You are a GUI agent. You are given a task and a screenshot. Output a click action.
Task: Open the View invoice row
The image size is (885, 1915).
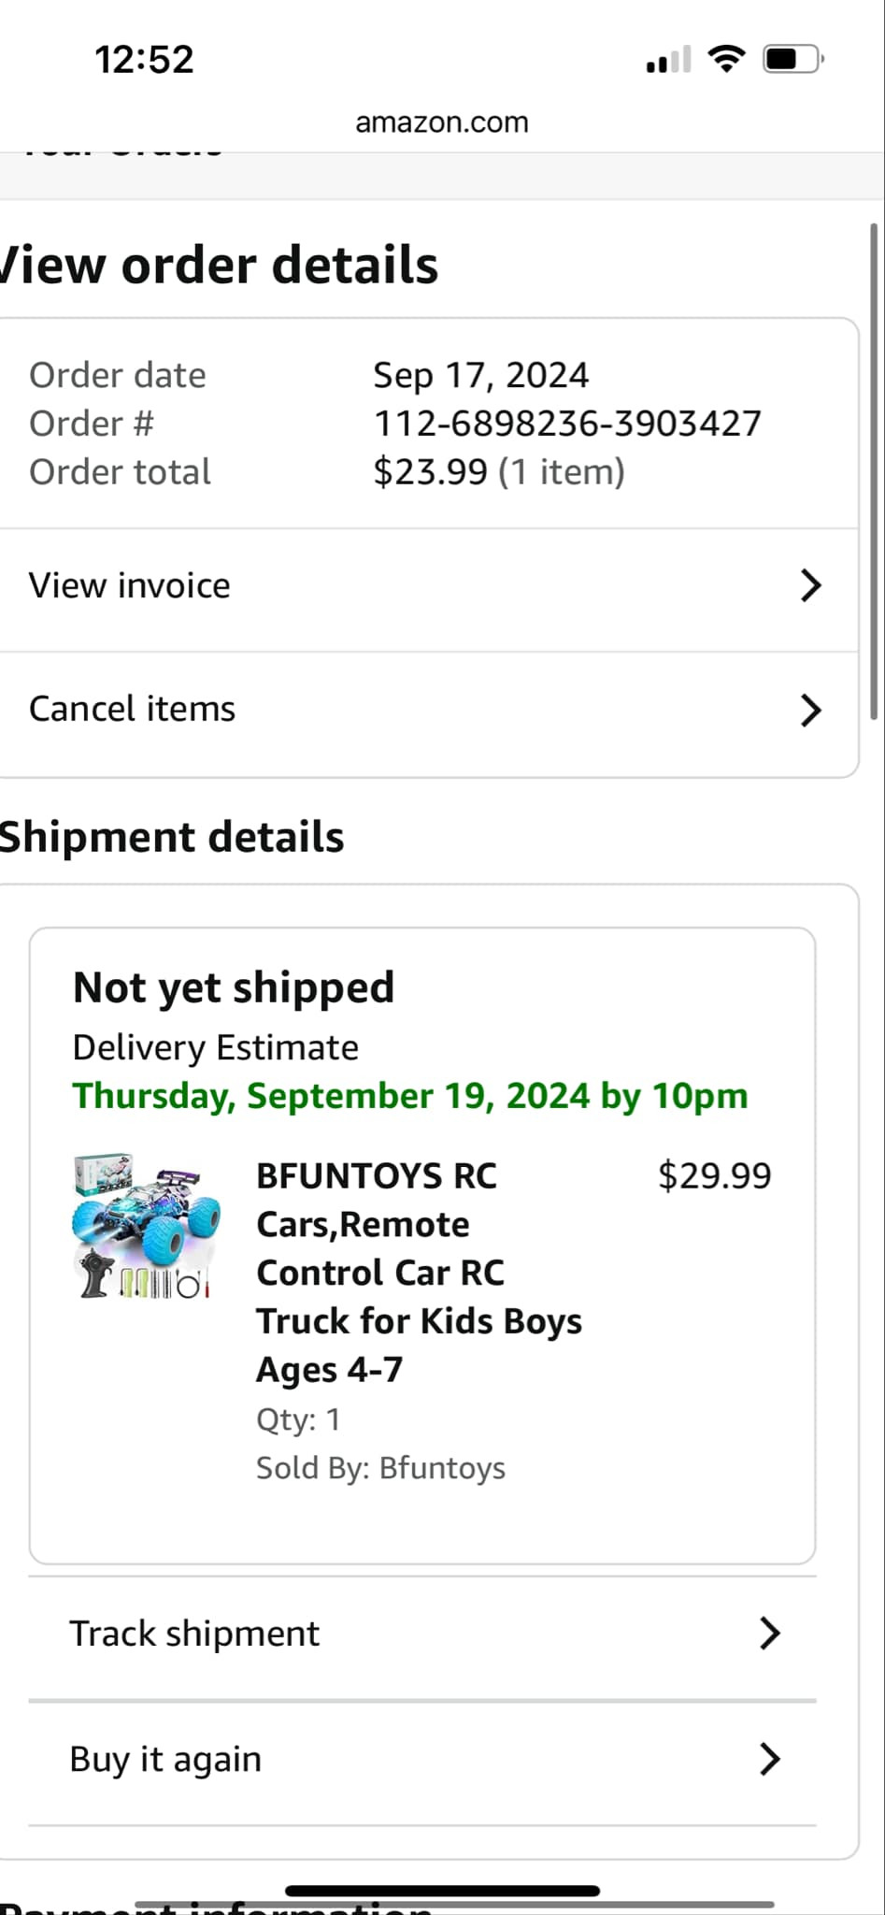[130, 586]
